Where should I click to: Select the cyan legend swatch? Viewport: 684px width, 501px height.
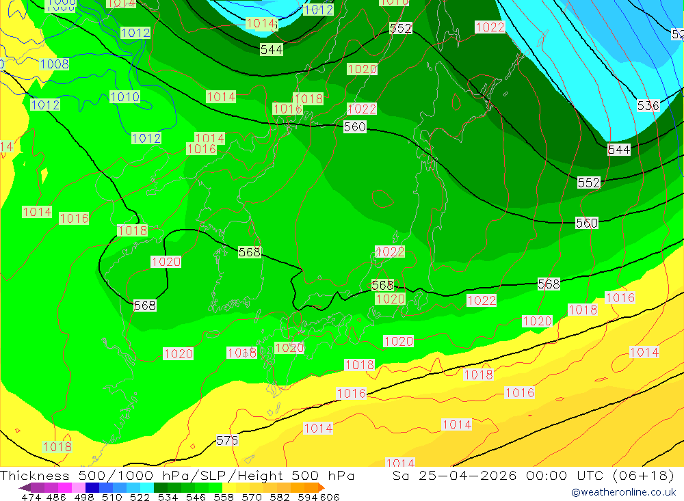(147, 487)
